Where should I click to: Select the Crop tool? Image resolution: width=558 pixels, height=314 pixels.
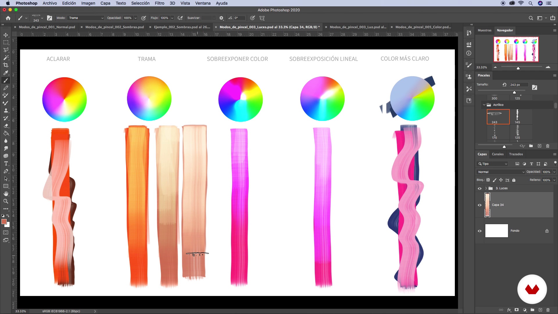pos(6,65)
